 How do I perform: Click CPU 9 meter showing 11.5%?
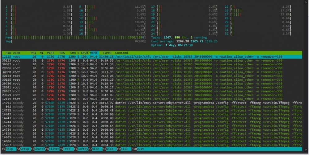click(112, 7)
